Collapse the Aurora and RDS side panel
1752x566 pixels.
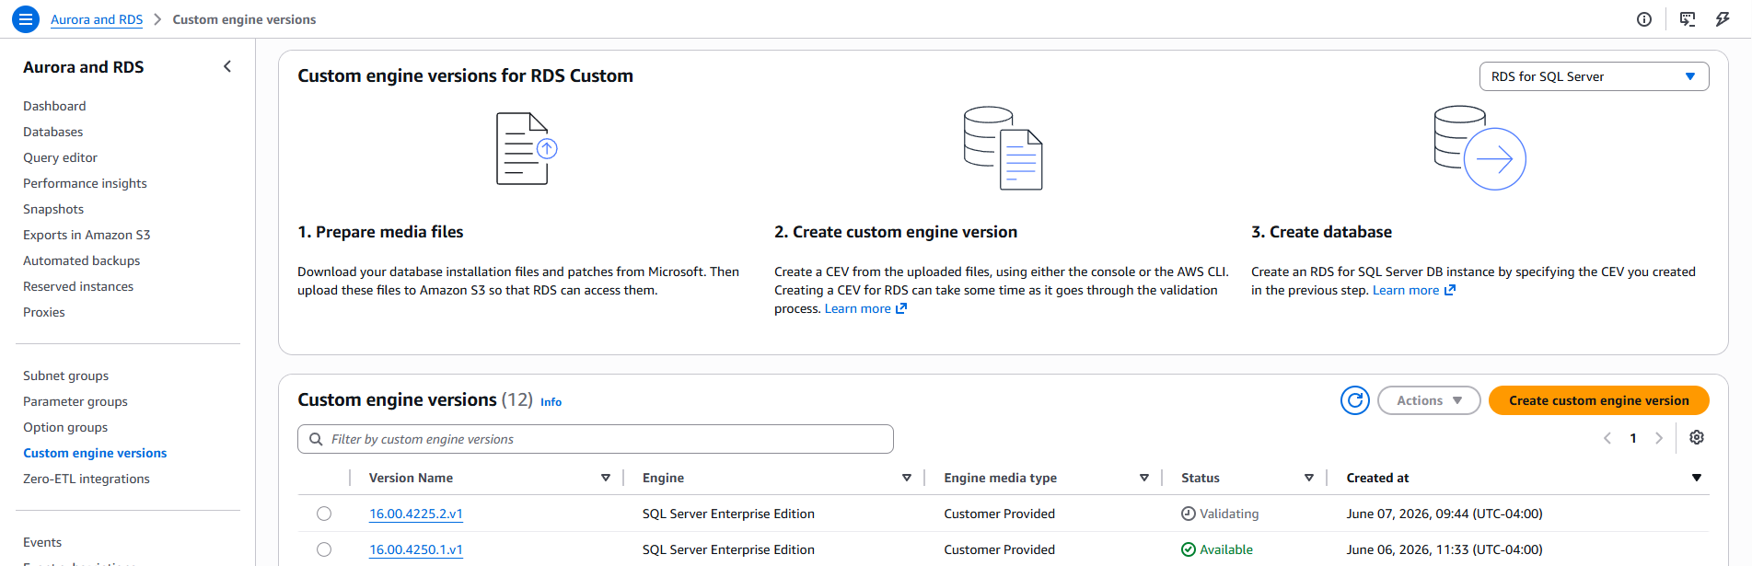click(227, 66)
